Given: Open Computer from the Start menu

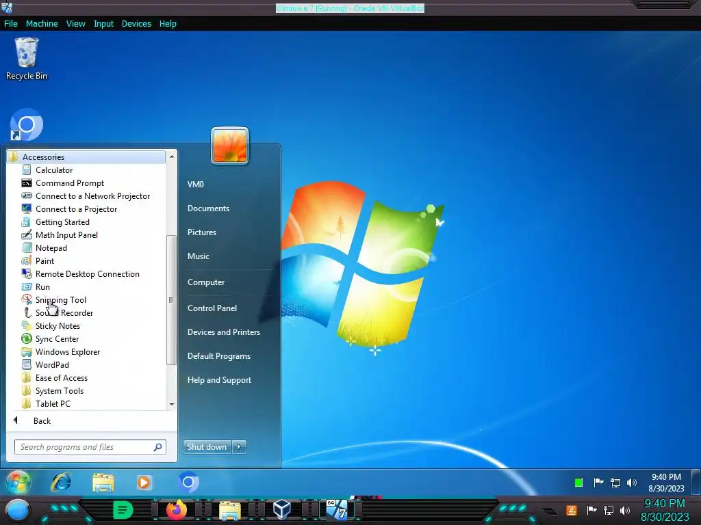Looking at the screenshot, I should click(205, 282).
